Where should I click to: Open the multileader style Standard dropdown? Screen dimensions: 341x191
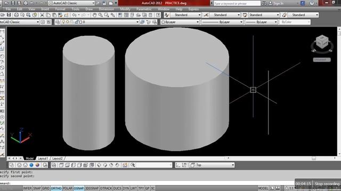click(303, 15)
